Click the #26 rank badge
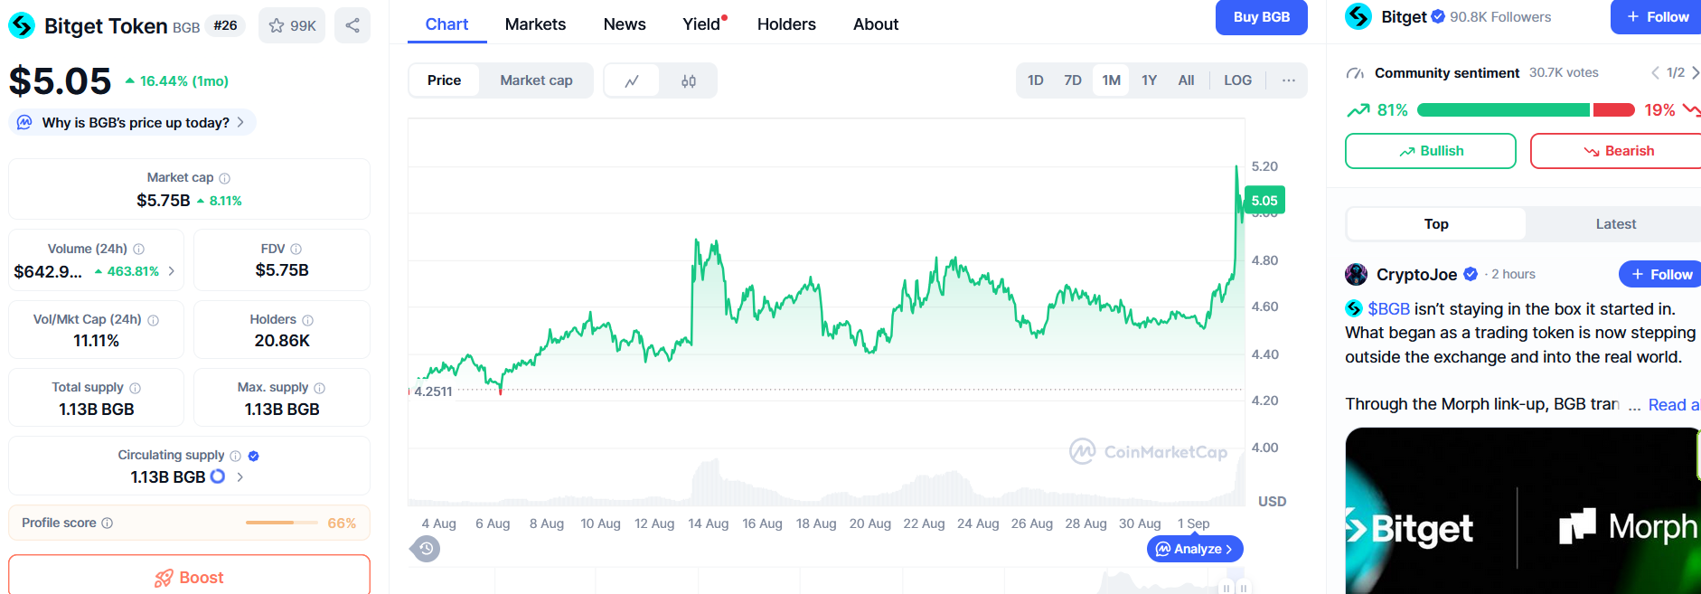 coord(226,25)
